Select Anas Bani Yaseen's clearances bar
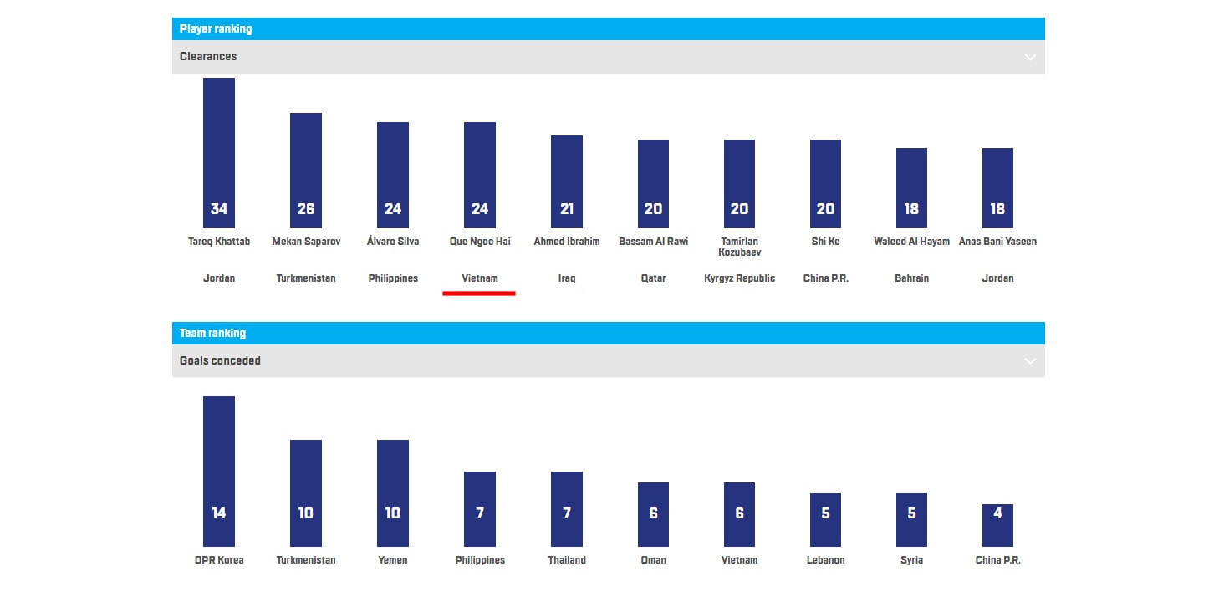This screenshot has width=1224, height=612. (x=997, y=188)
